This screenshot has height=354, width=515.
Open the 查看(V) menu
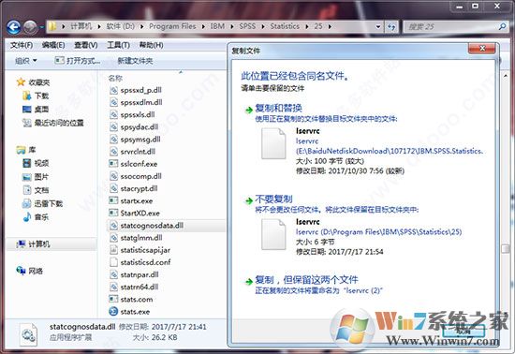click(86, 45)
